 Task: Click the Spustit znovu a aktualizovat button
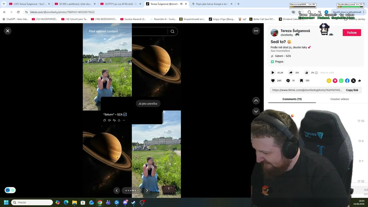347,12
